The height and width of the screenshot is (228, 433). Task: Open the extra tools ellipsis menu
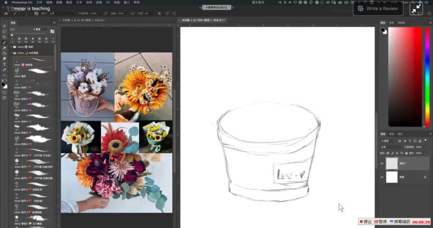[4, 75]
